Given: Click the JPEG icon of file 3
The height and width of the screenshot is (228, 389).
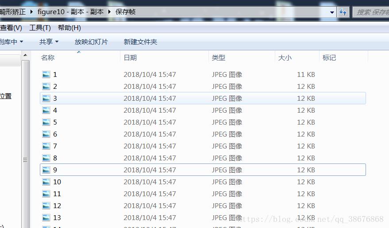Looking at the screenshot, I should pos(46,99).
